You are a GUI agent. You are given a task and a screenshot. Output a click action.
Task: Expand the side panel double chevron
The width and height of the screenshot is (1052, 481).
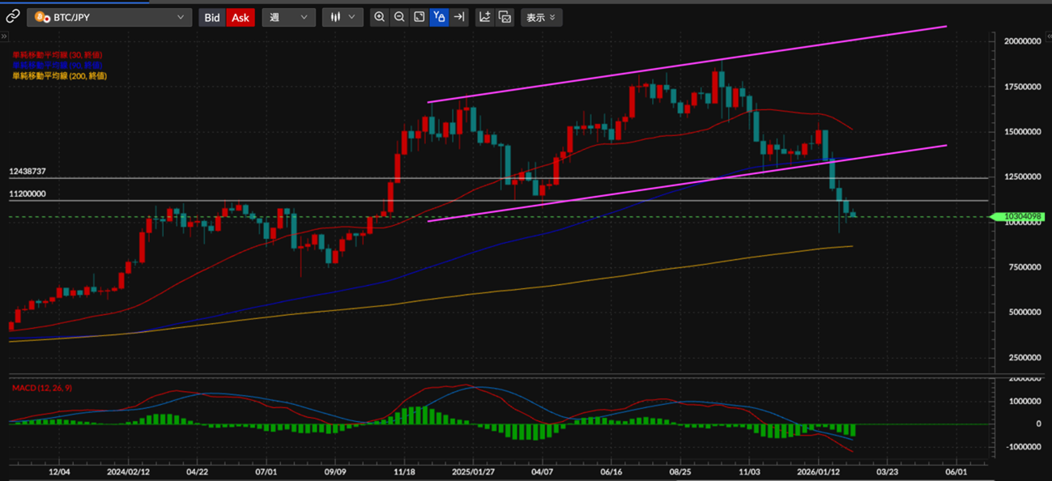tap(3, 36)
